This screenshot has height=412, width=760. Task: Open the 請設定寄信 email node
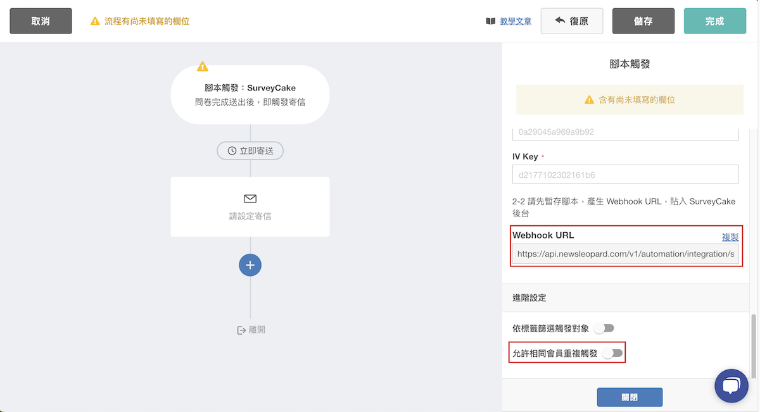[x=250, y=207]
